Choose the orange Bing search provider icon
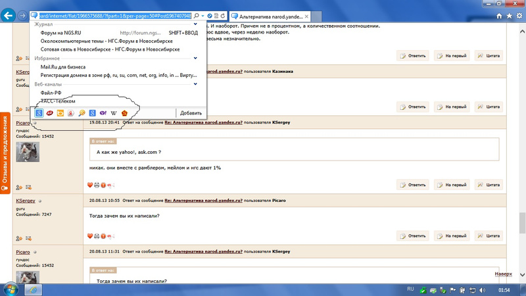The width and height of the screenshot is (526, 296). pyautogui.click(x=60, y=113)
